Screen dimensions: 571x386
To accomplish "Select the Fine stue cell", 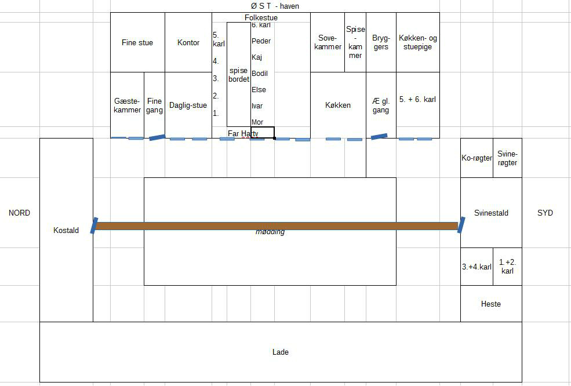I will pyautogui.click(x=137, y=43).
